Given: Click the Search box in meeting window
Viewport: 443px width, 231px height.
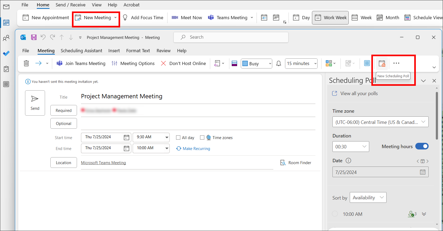Looking at the screenshot, I should coord(231,37).
